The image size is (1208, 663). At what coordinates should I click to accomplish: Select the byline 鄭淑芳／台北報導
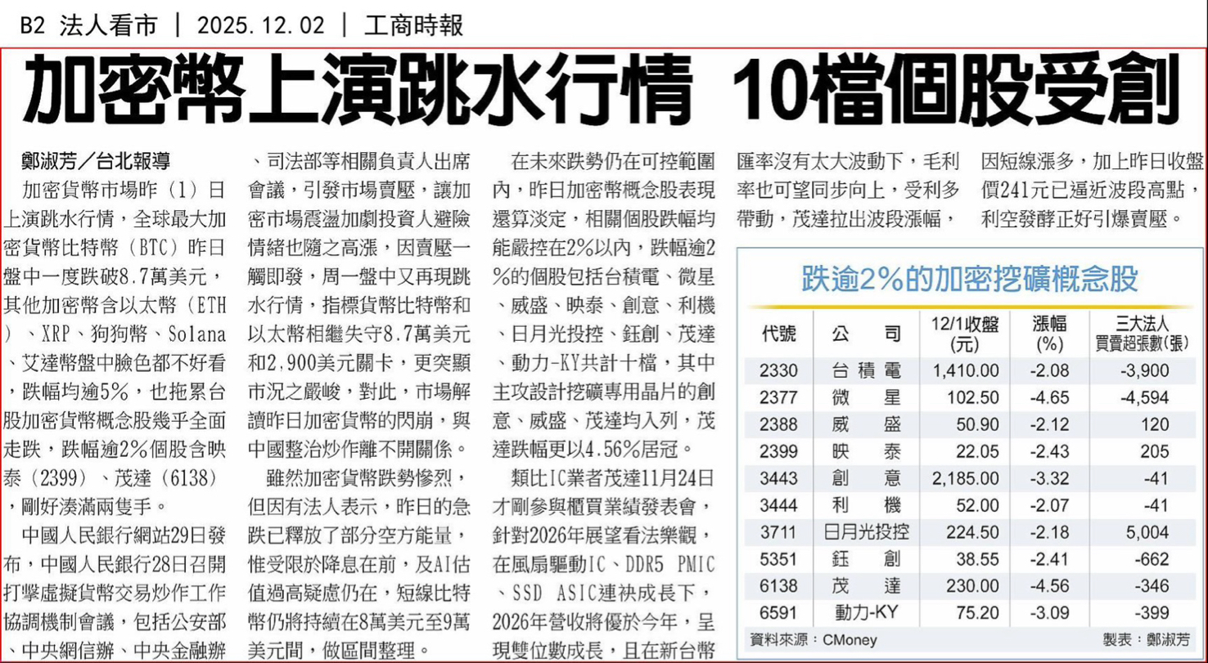(95, 160)
